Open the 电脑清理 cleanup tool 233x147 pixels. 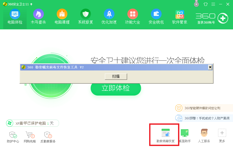click(62, 17)
